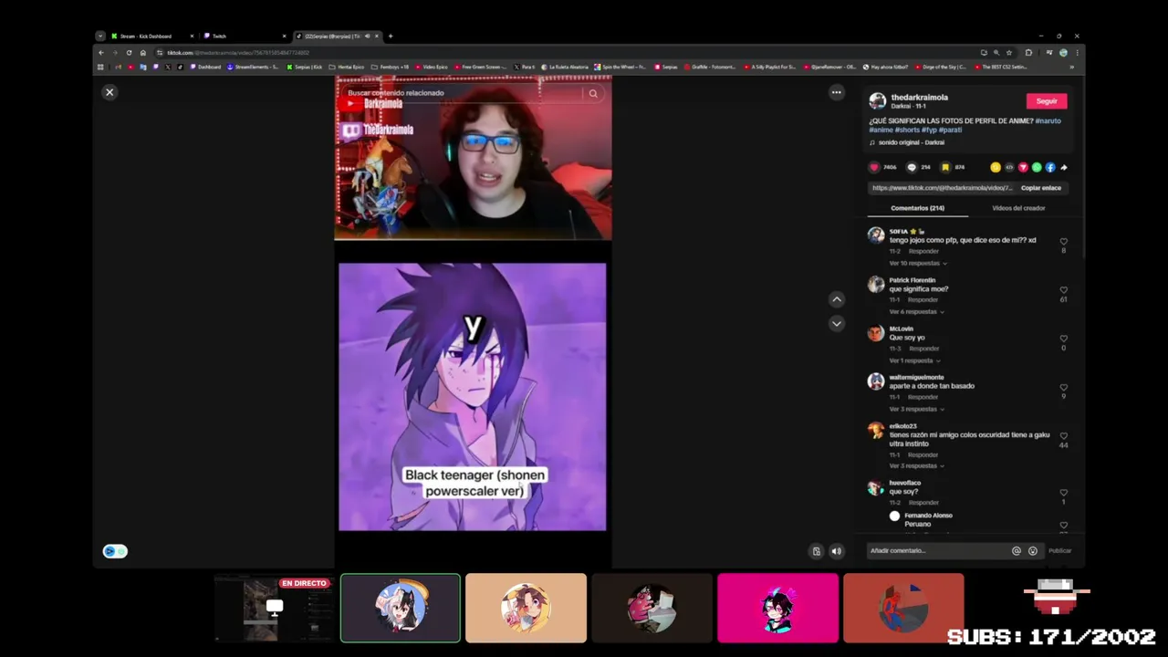The image size is (1168, 657).
Task: Like Patrick Florentin's comment heart
Action: pos(1063,290)
